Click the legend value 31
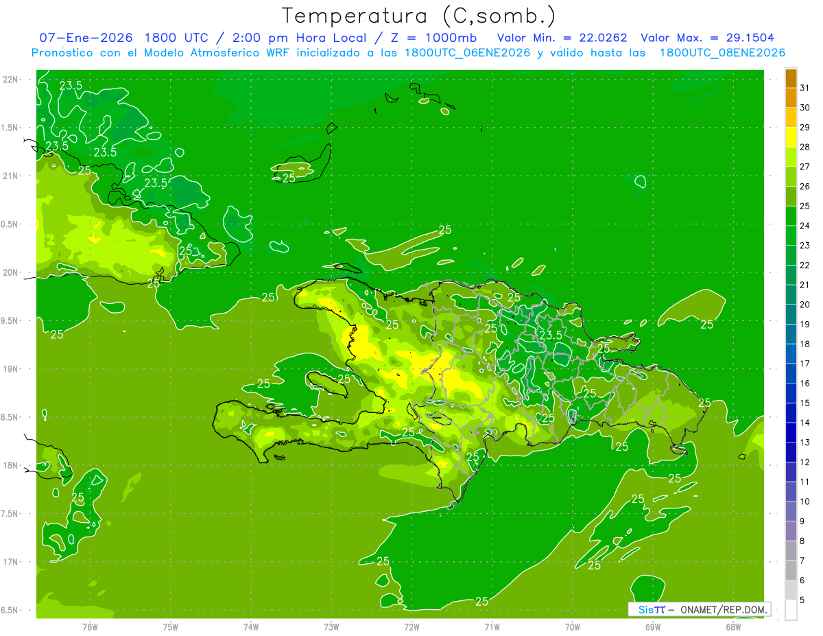Screen dimensions: 823x636 pos(805,88)
